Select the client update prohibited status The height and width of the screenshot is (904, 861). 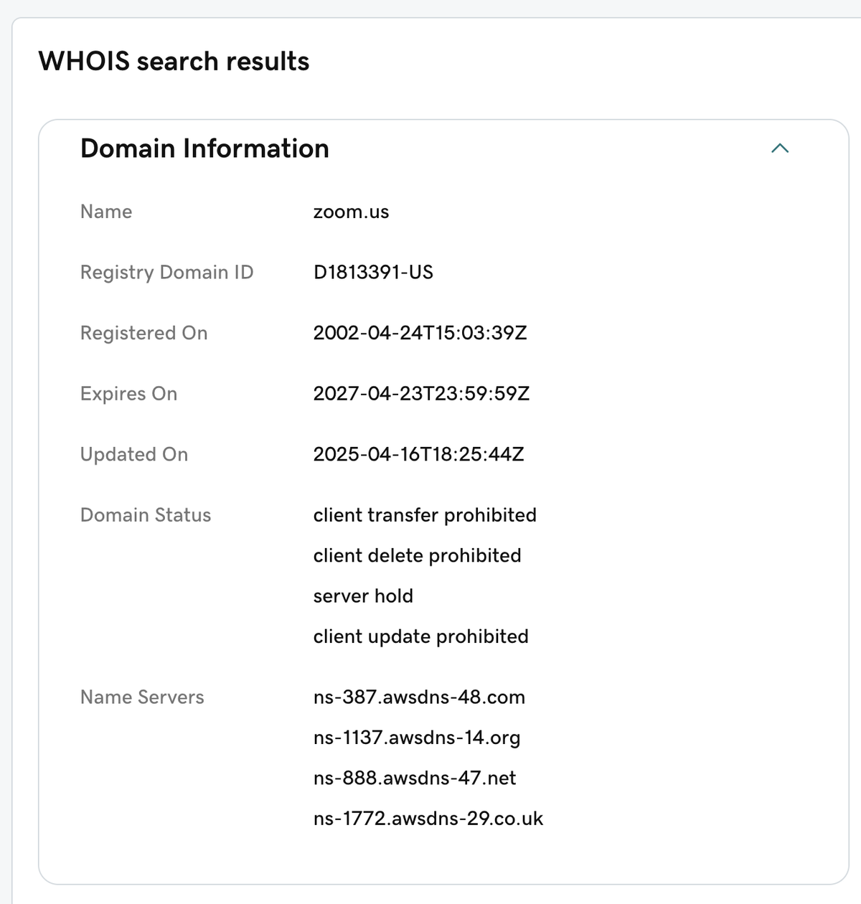click(420, 636)
